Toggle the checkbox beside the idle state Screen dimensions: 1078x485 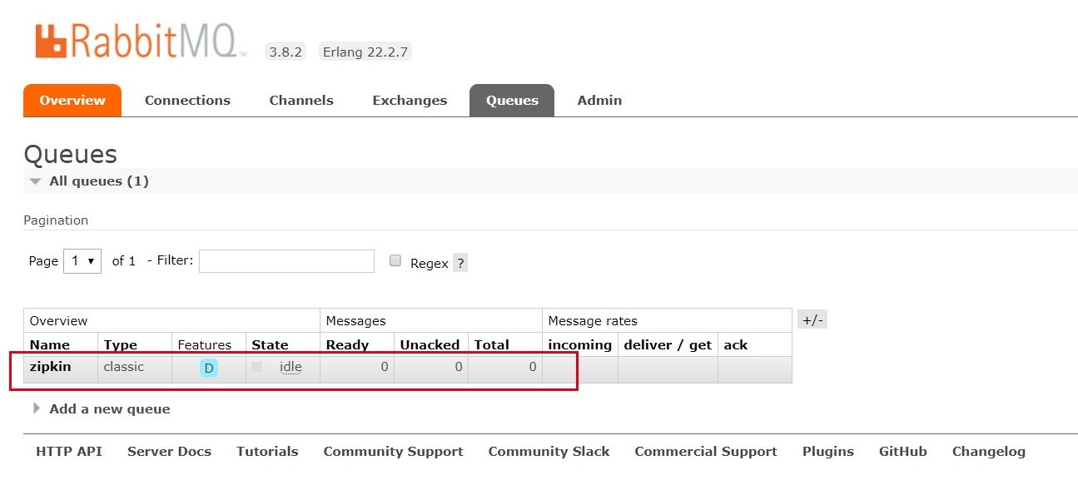click(258, 367)
